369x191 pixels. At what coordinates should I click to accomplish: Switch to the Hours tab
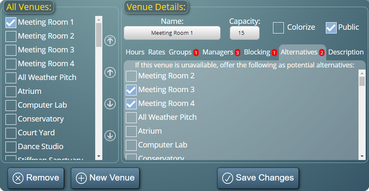(135, 52)
